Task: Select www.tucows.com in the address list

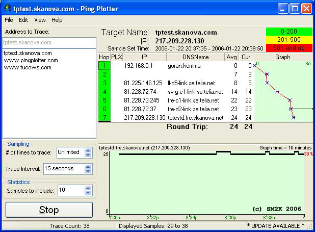Action: 28,67
